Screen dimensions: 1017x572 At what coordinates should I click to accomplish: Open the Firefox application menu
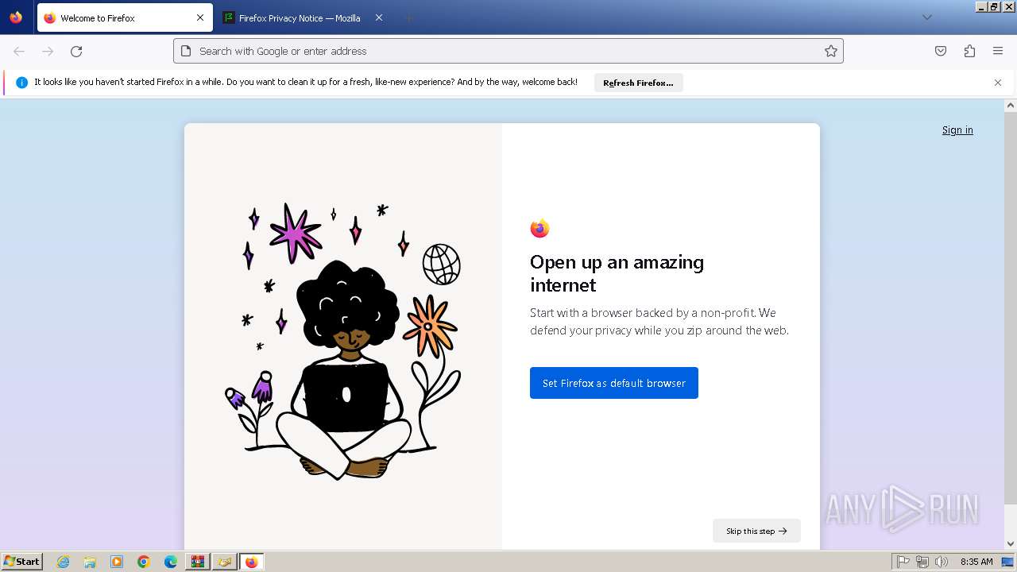click(998, 51)
